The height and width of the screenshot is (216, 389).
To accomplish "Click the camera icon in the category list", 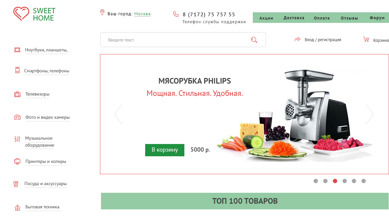I will [x=17, y=117].
